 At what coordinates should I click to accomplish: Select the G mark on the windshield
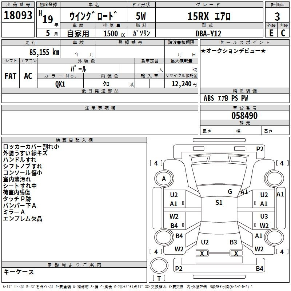point(230,192)
